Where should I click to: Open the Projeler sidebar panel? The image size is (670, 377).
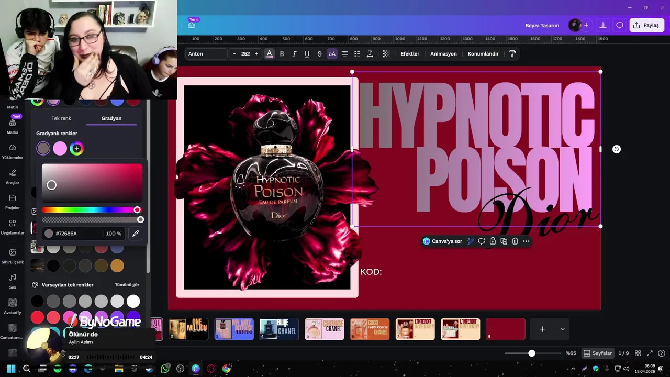tap(13, 202)
